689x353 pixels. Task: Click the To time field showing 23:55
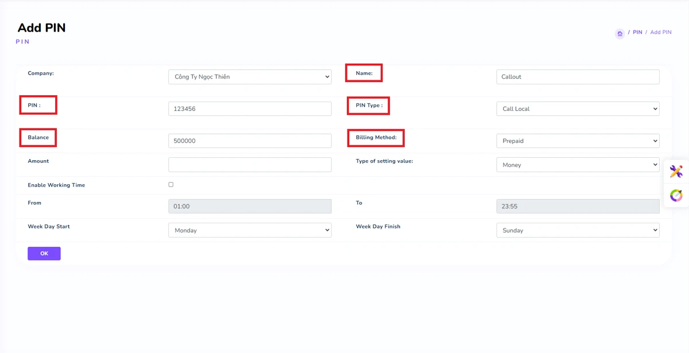coord(578,207)
